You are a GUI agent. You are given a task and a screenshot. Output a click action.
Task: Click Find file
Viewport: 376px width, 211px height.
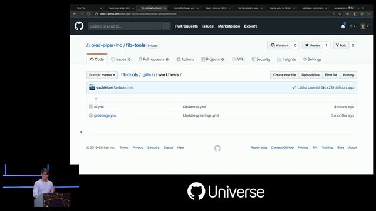(x=331, y=75)
